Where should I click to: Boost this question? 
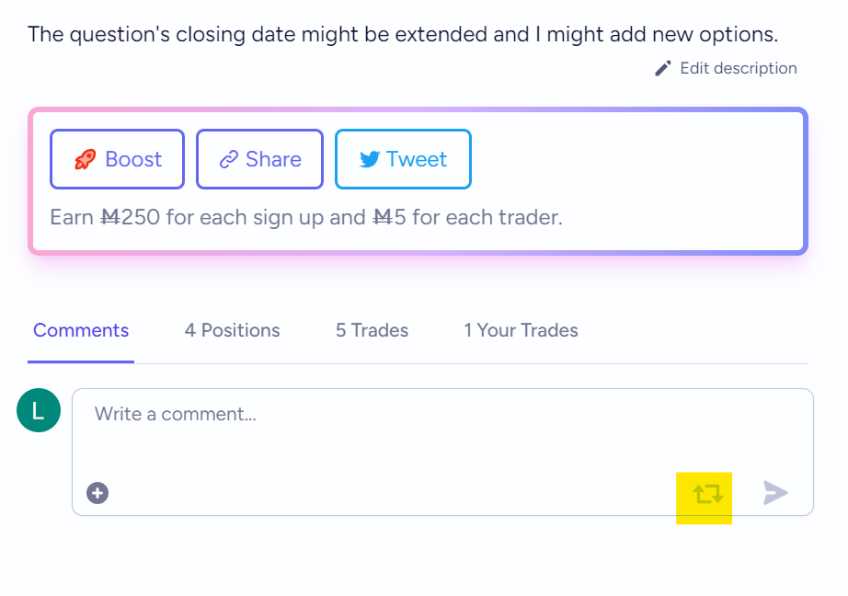pos(118,159)
